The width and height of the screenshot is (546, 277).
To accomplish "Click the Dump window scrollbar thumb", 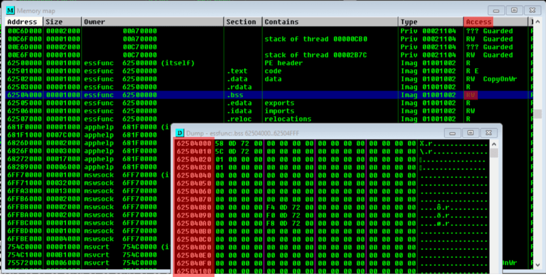I will tap(494, 153).
